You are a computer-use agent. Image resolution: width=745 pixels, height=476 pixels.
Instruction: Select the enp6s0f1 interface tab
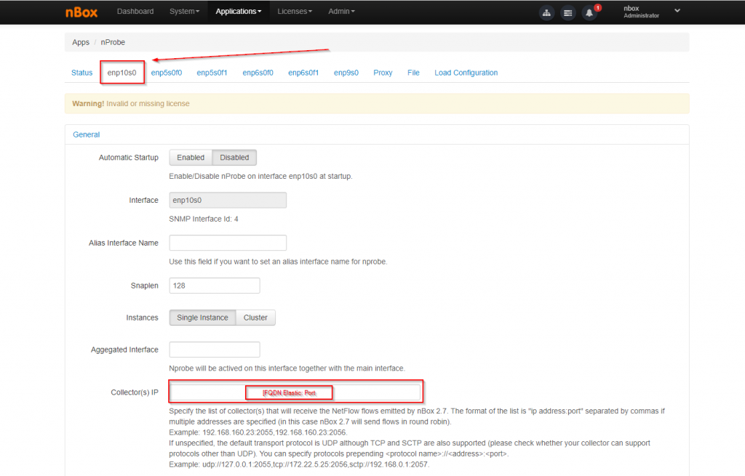tap(303, 73)
